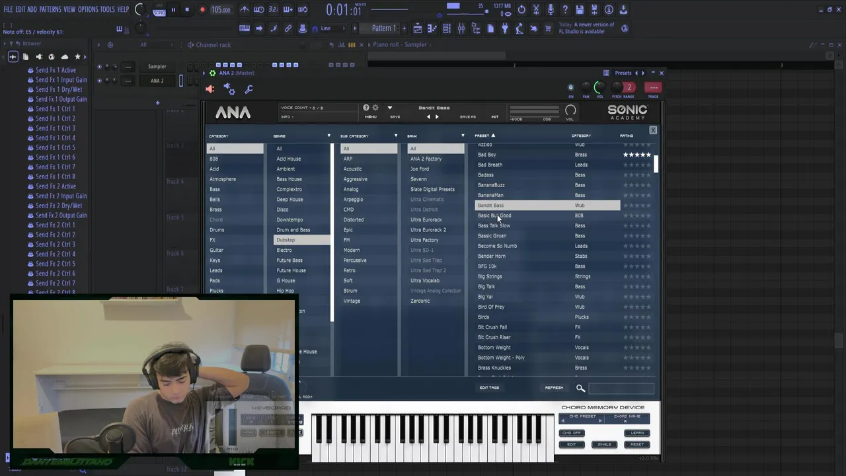Click the wrench detailed settings icon
The height and width of the screenshot is (476, 846).
pos(249,89)
